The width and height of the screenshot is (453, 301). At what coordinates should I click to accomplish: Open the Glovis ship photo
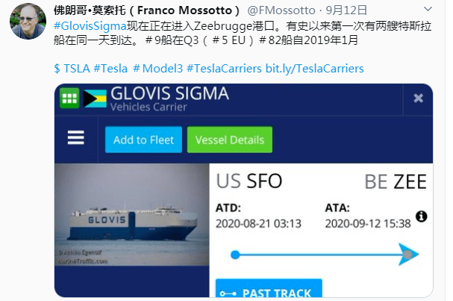click(x=132, y=214)
